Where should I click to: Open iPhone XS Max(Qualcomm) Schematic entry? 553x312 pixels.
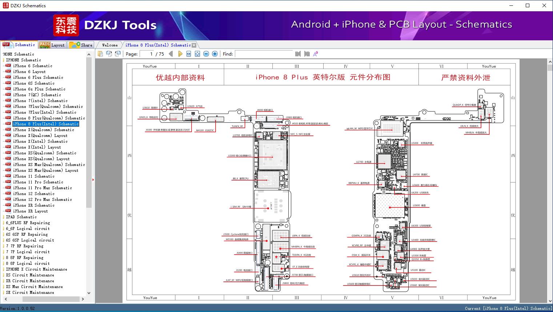49,165
